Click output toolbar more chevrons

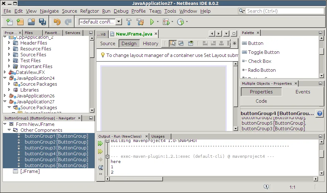pos(101,174)
